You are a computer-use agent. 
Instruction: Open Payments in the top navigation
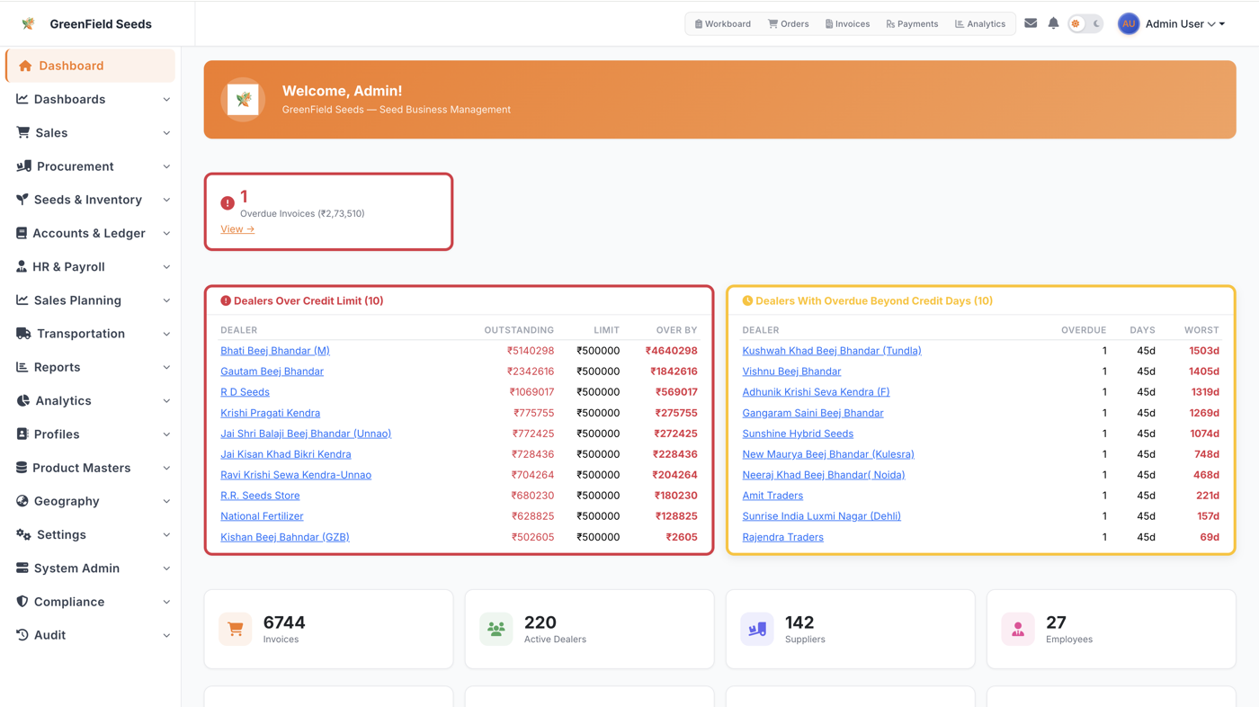point(912,23)
